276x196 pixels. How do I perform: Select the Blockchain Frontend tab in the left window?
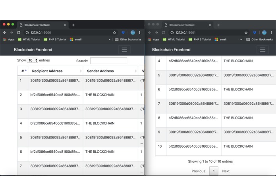[x=42, y=25]
